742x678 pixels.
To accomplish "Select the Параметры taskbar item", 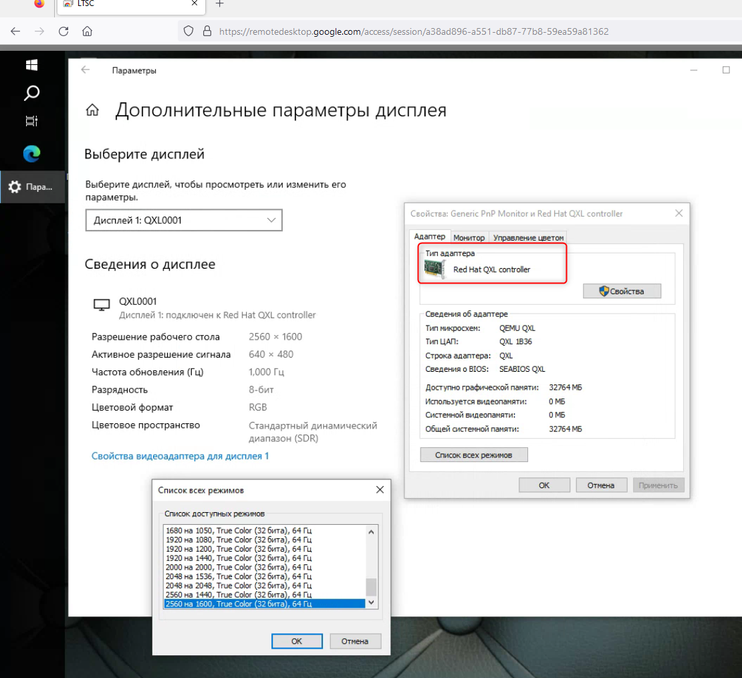I will [32, 187].
